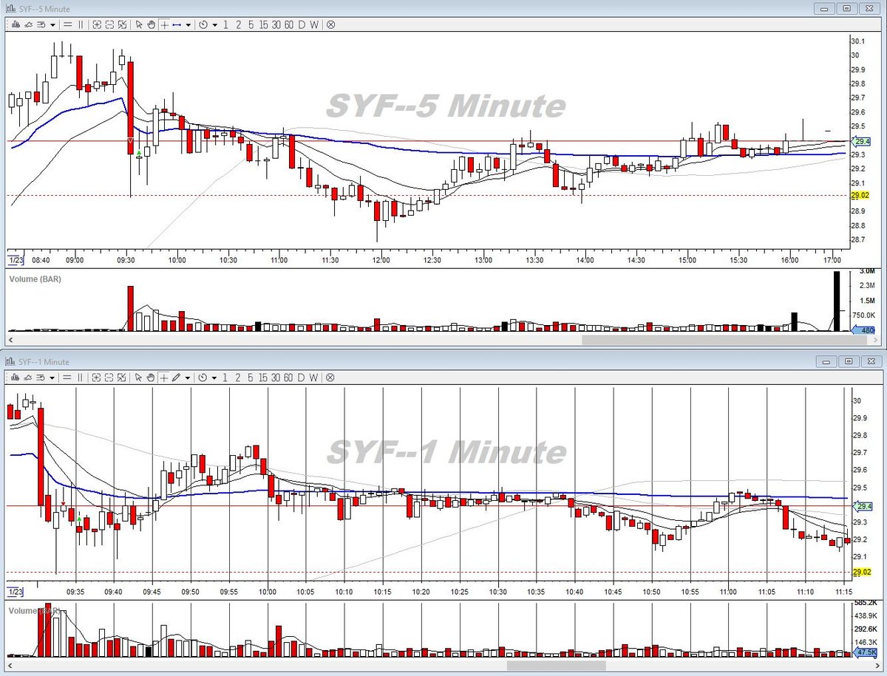Click the reset zoom icon in the 5 Minute chart toolbar
The image size is (887, 676).
point(122,24)
